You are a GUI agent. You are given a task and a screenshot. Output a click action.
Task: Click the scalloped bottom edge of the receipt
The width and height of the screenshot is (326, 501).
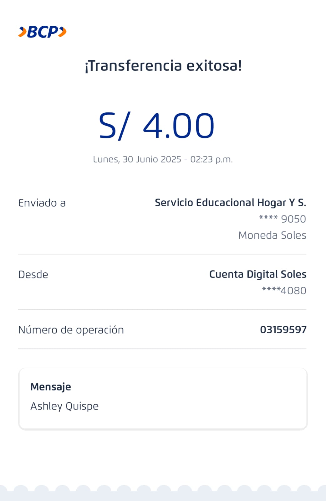[x=163, y=493]
